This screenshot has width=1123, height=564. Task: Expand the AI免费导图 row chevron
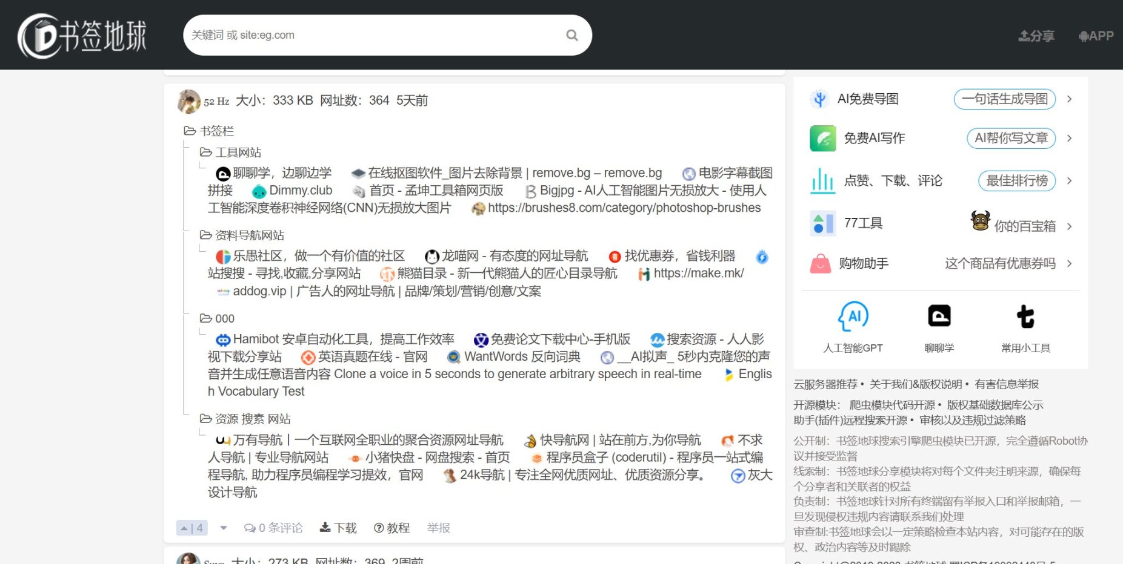[1070, 99]
